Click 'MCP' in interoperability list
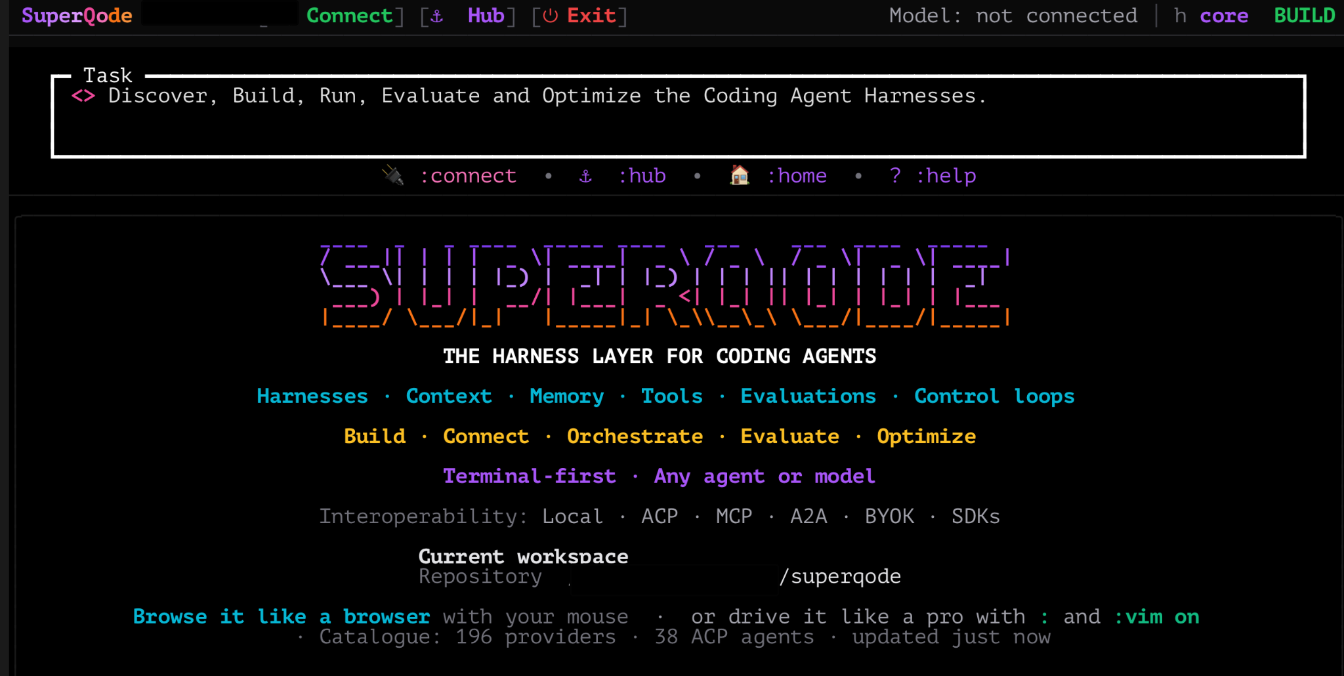This screenshot has height=676, width=1344. [x=734, y=517]
